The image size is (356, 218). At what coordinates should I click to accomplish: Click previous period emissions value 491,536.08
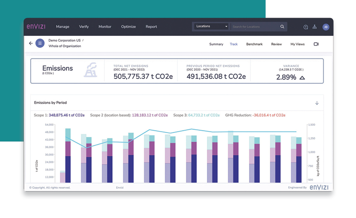coord(216,76)
